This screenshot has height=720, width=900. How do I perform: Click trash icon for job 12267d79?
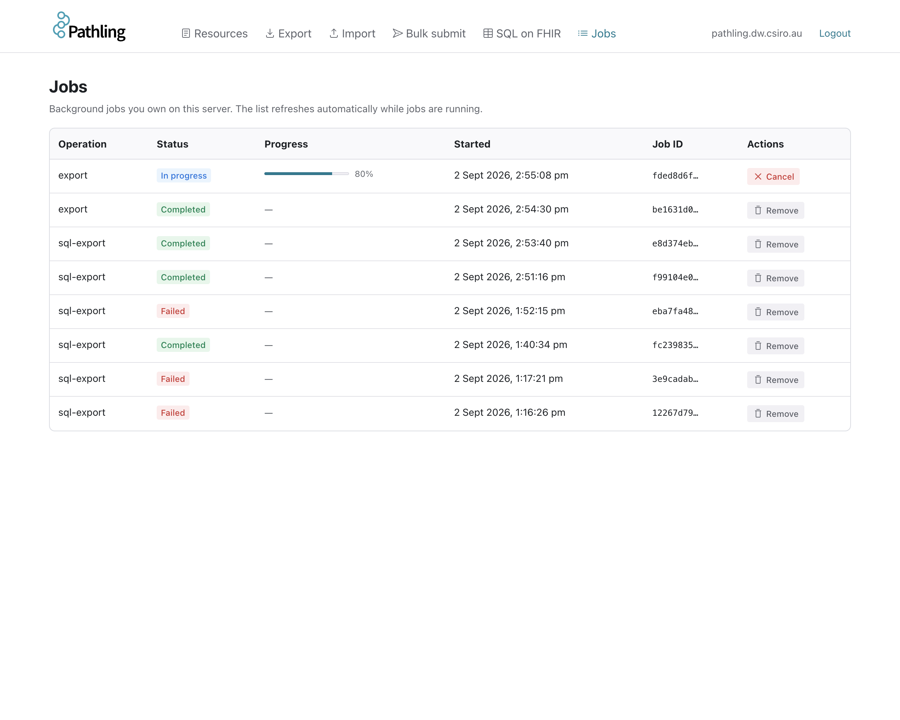click(x=758, y=414)
